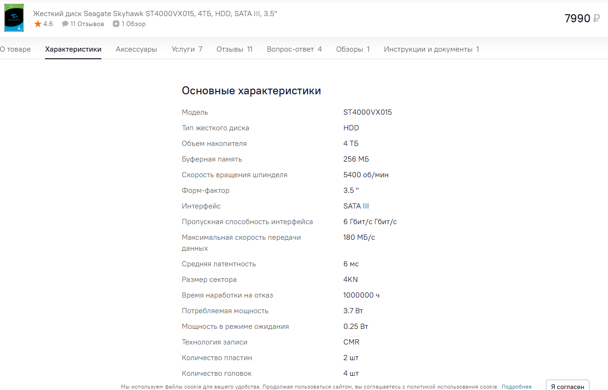The height and width of the screenshot is (390, 608).
Task: Click the orange rating star icon
Action: click(38, 24)
